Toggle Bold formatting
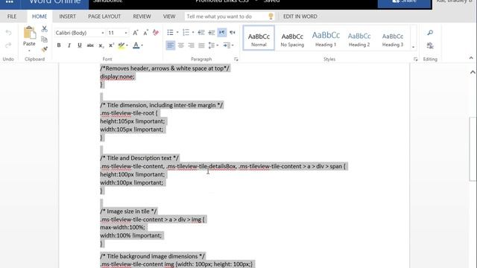477x268 pixels. click(x=59, y=45)
